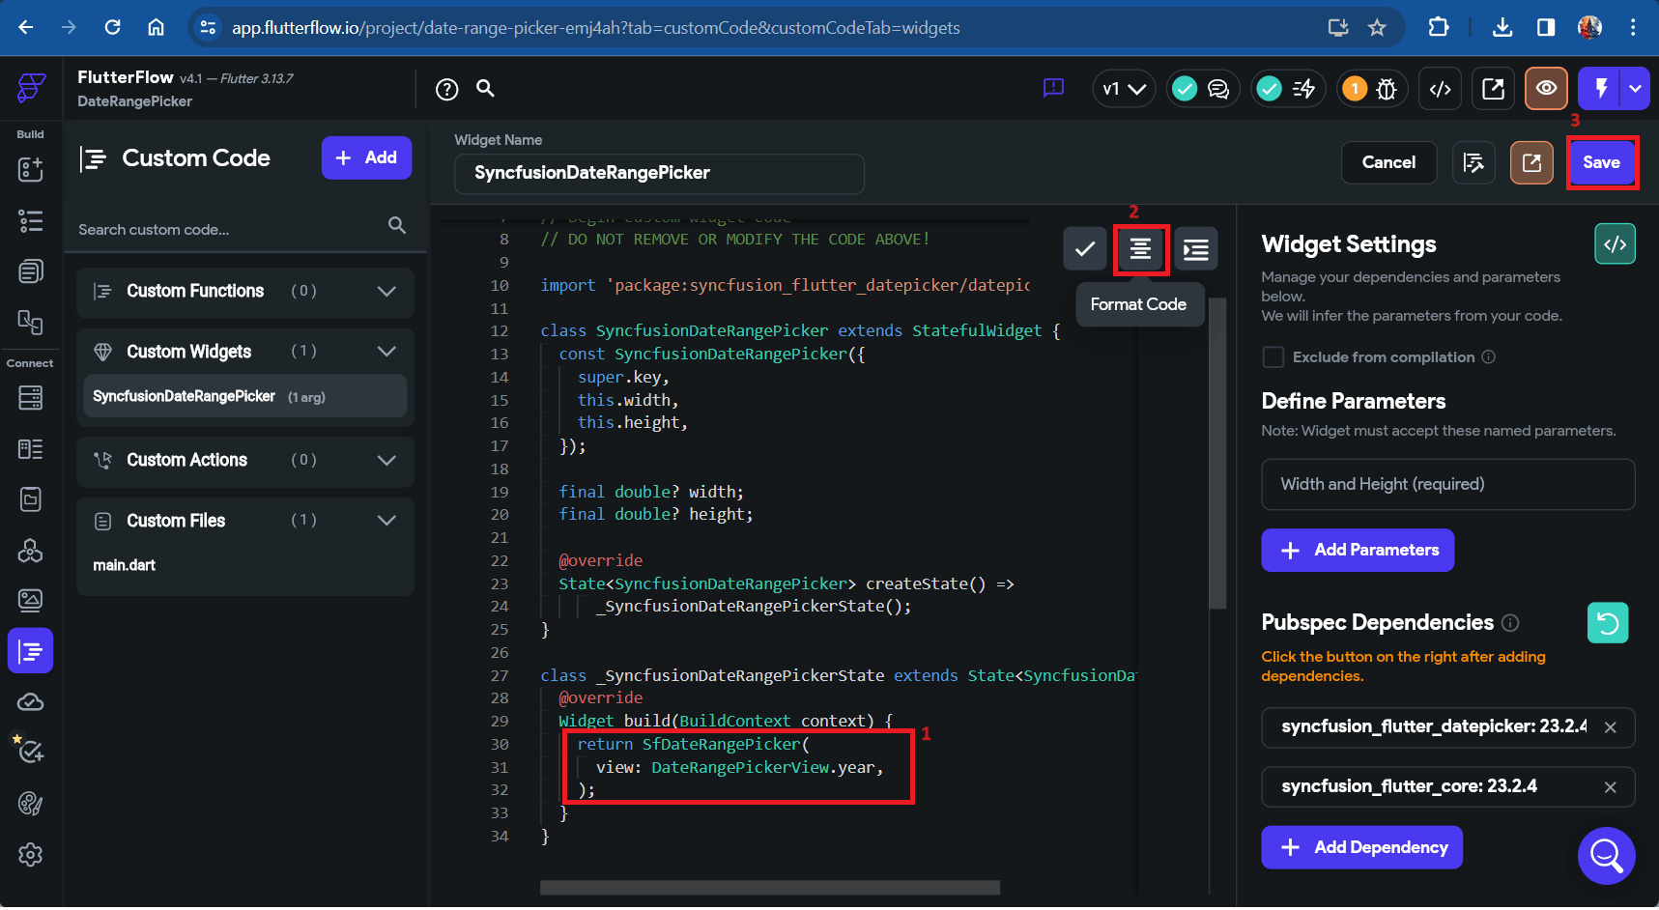Open the Test Mode sidebar icon
The width and height of the screenshot is (1659, 910).
30,753
